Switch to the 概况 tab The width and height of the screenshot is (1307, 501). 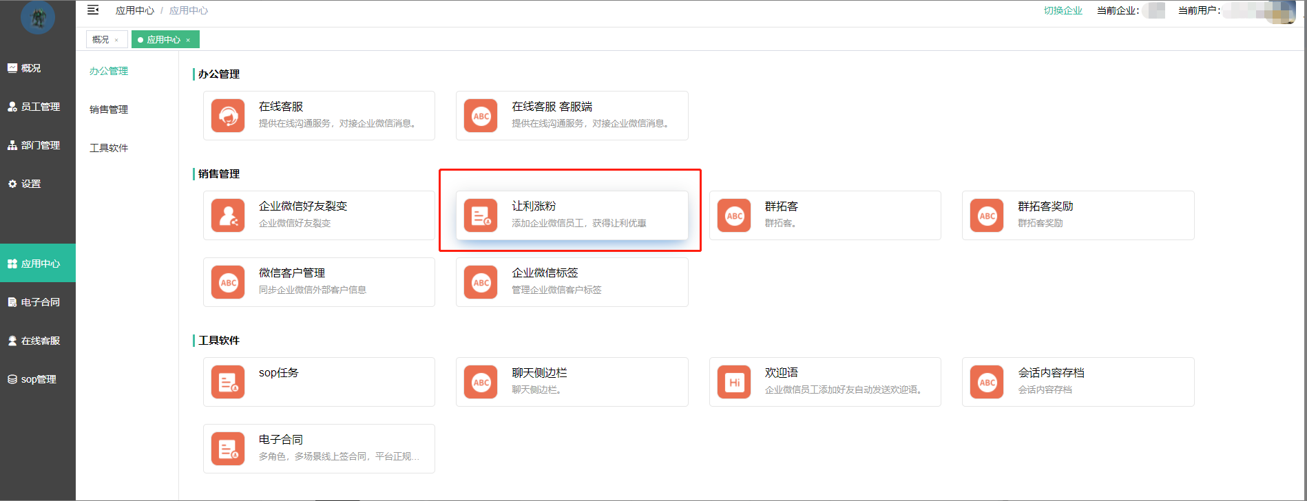click(x=101, y=40)
